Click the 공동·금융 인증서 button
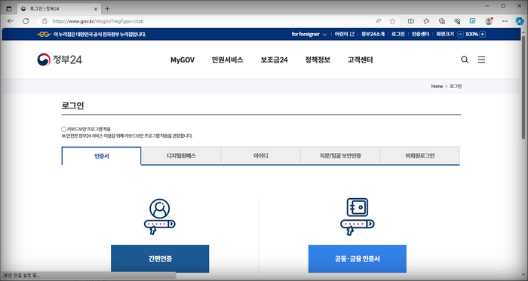 (x=358, y=258)
